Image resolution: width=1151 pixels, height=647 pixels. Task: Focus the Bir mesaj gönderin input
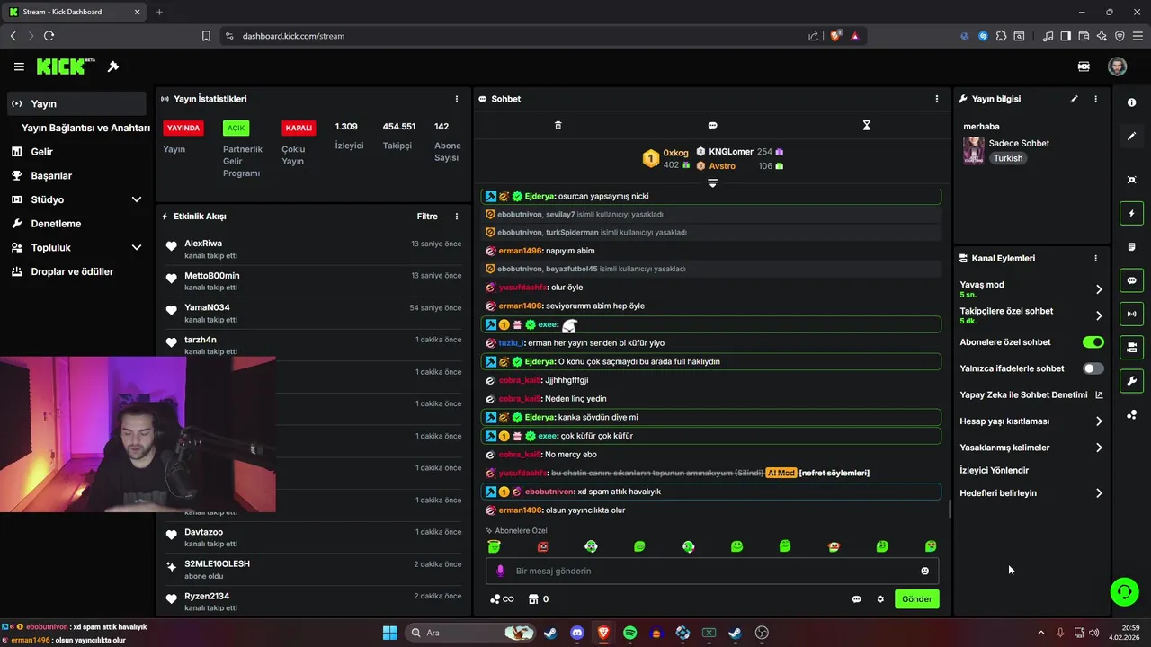tap(712, 571)
